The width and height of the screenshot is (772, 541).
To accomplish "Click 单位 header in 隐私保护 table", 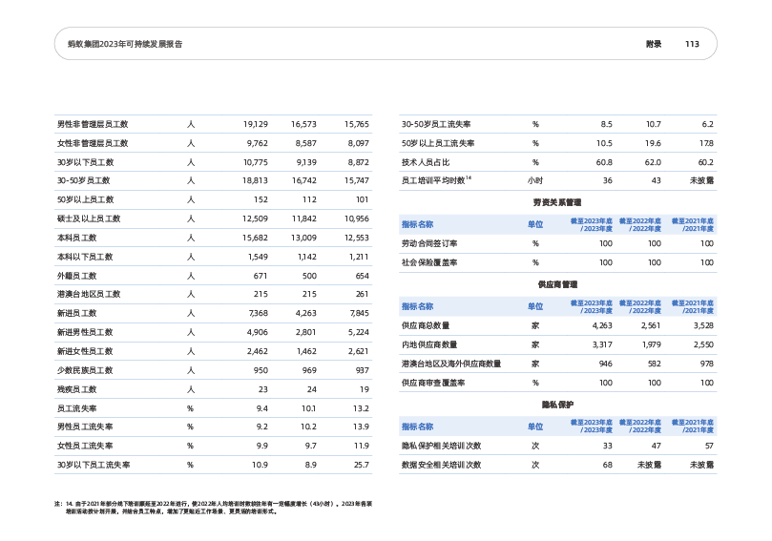I will click(535, 427).
